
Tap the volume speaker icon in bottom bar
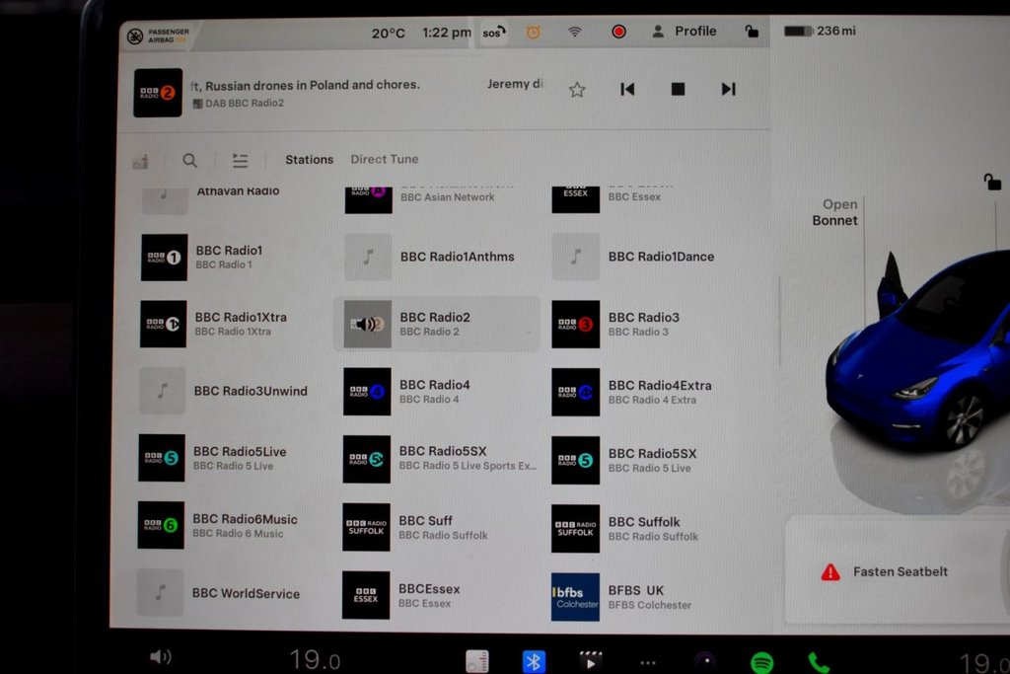tap(161, 656)
